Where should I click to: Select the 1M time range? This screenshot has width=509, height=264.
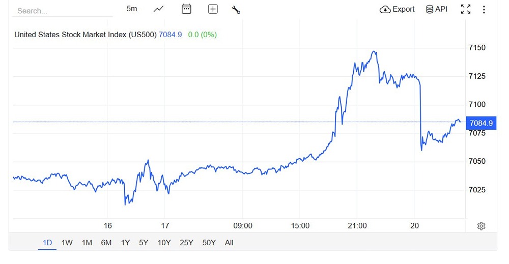click(87, 243)
